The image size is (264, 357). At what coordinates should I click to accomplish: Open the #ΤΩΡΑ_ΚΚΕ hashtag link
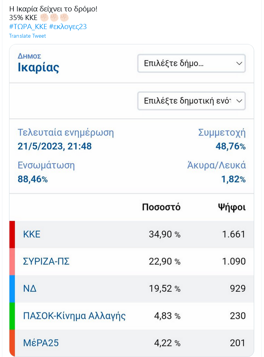pos(28,27)
